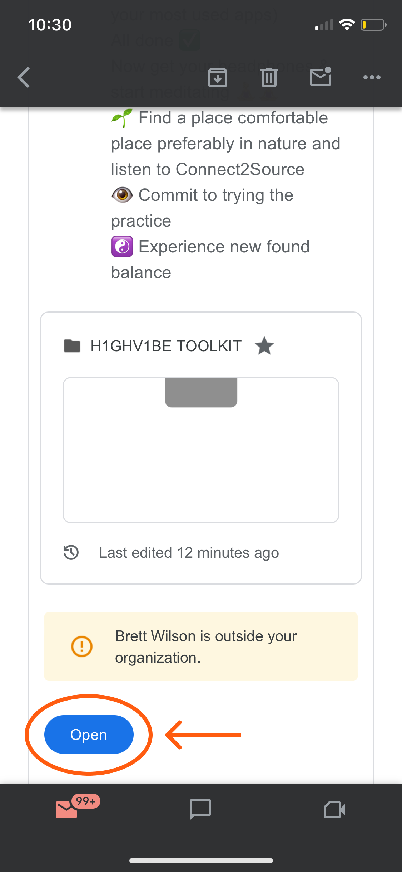Tap the H1GHV1BE TOOLKIT folder title
The height and width of the screenshot is (872, 402).
[166, 346]
